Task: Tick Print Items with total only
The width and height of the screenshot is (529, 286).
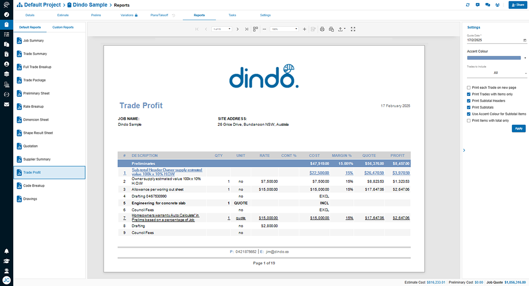Action: 469,121
